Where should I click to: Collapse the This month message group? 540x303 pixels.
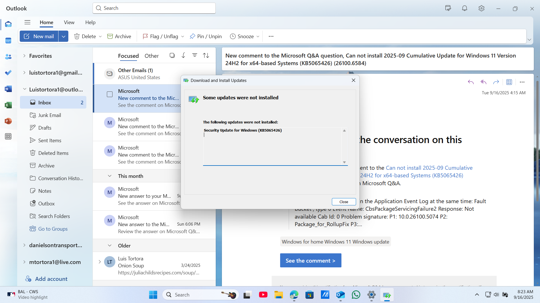click(x=109, y=176)
